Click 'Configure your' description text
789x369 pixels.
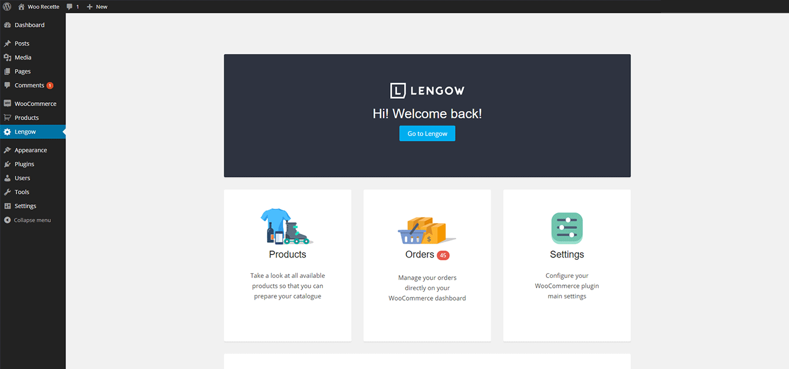tap(567, 276)
